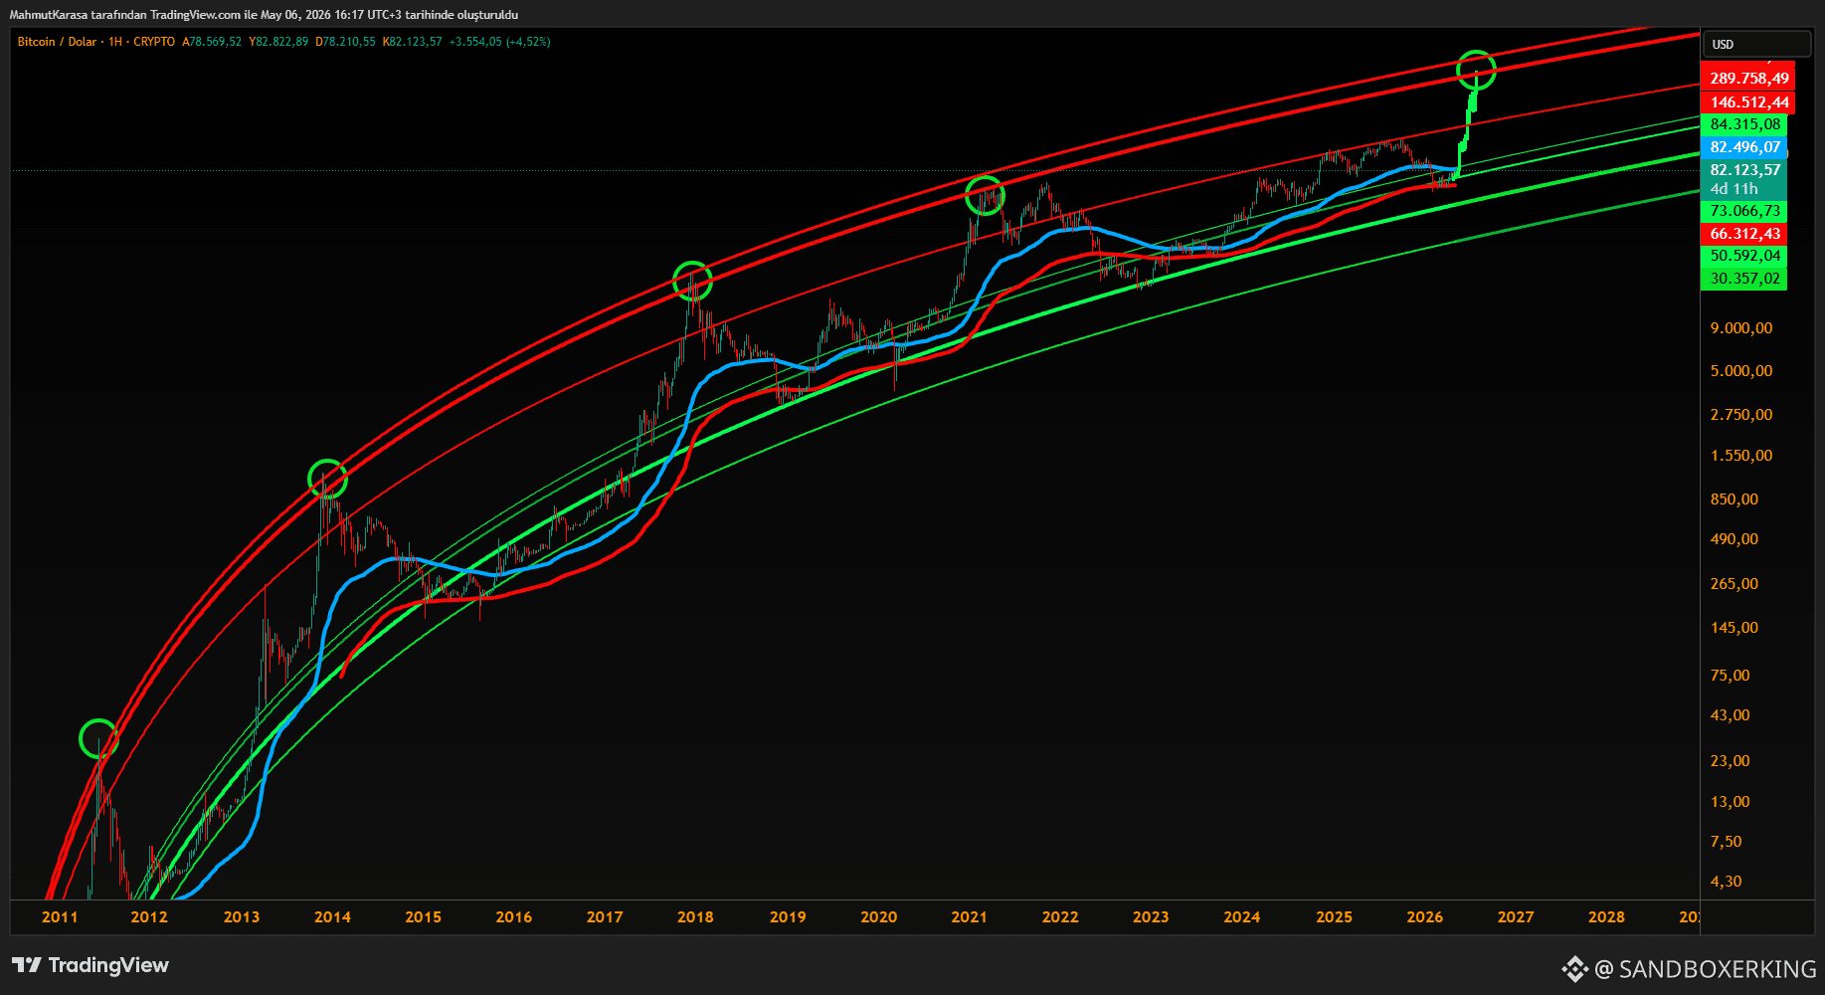Click the high value Y82.822,89
The height and width of the screenshot is (995, 1825).
[x=278, y=42]
